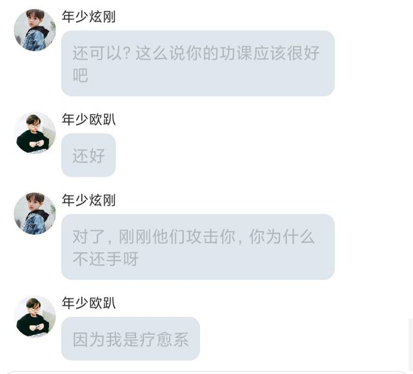This screenshot has width=413, height=374.
Task: Select the message bubble starting 还可以?
Action: pyautogui.click(x=198, y=63)
